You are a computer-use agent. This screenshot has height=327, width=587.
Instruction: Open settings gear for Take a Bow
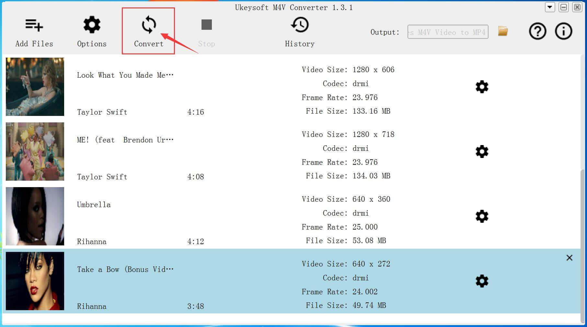pos(482,281)
